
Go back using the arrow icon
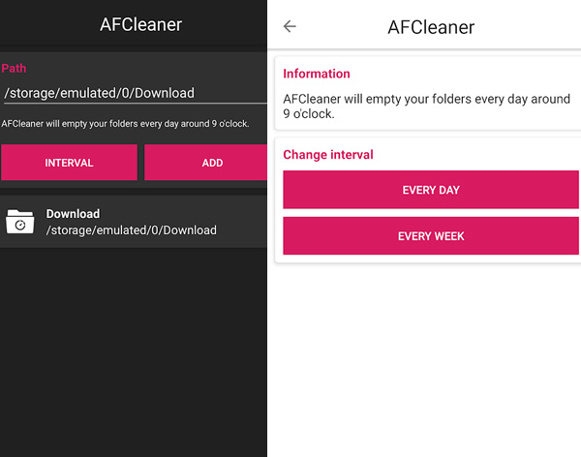[x=290, y=26]
